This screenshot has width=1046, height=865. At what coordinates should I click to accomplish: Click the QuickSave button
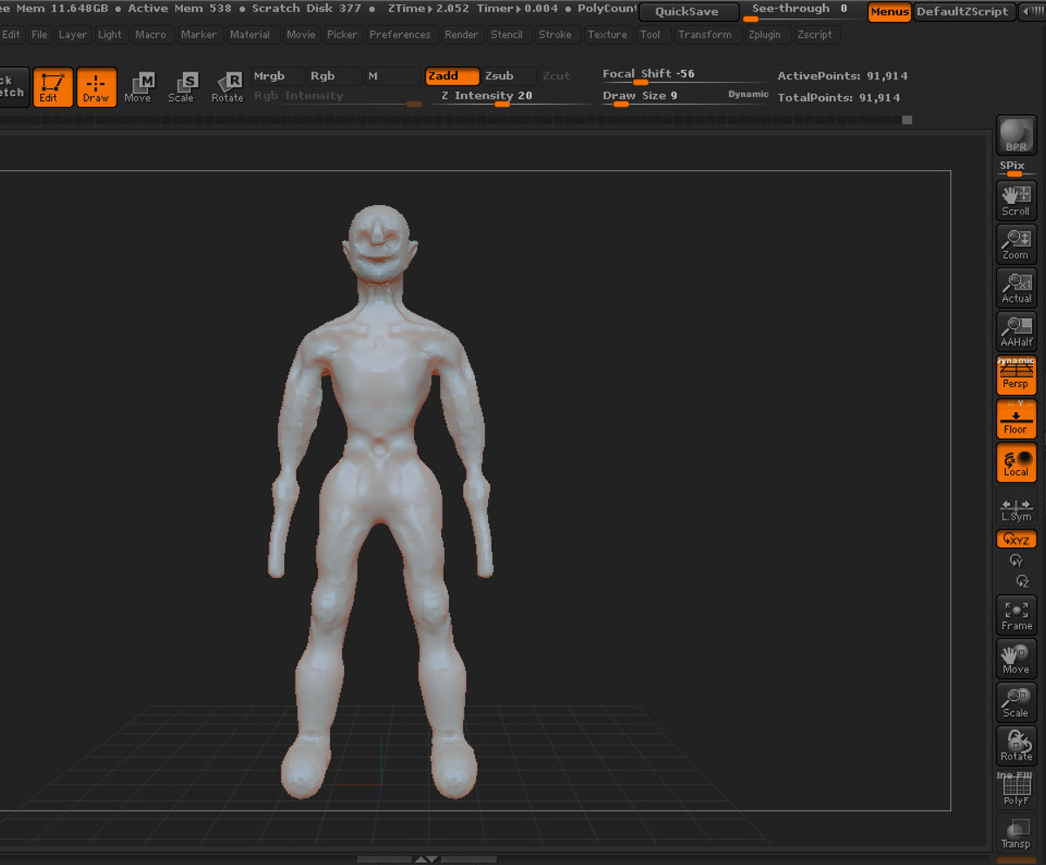(x=688, y=12)
